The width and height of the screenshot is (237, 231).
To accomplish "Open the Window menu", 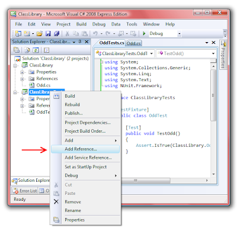I will (x=151, y=24).
